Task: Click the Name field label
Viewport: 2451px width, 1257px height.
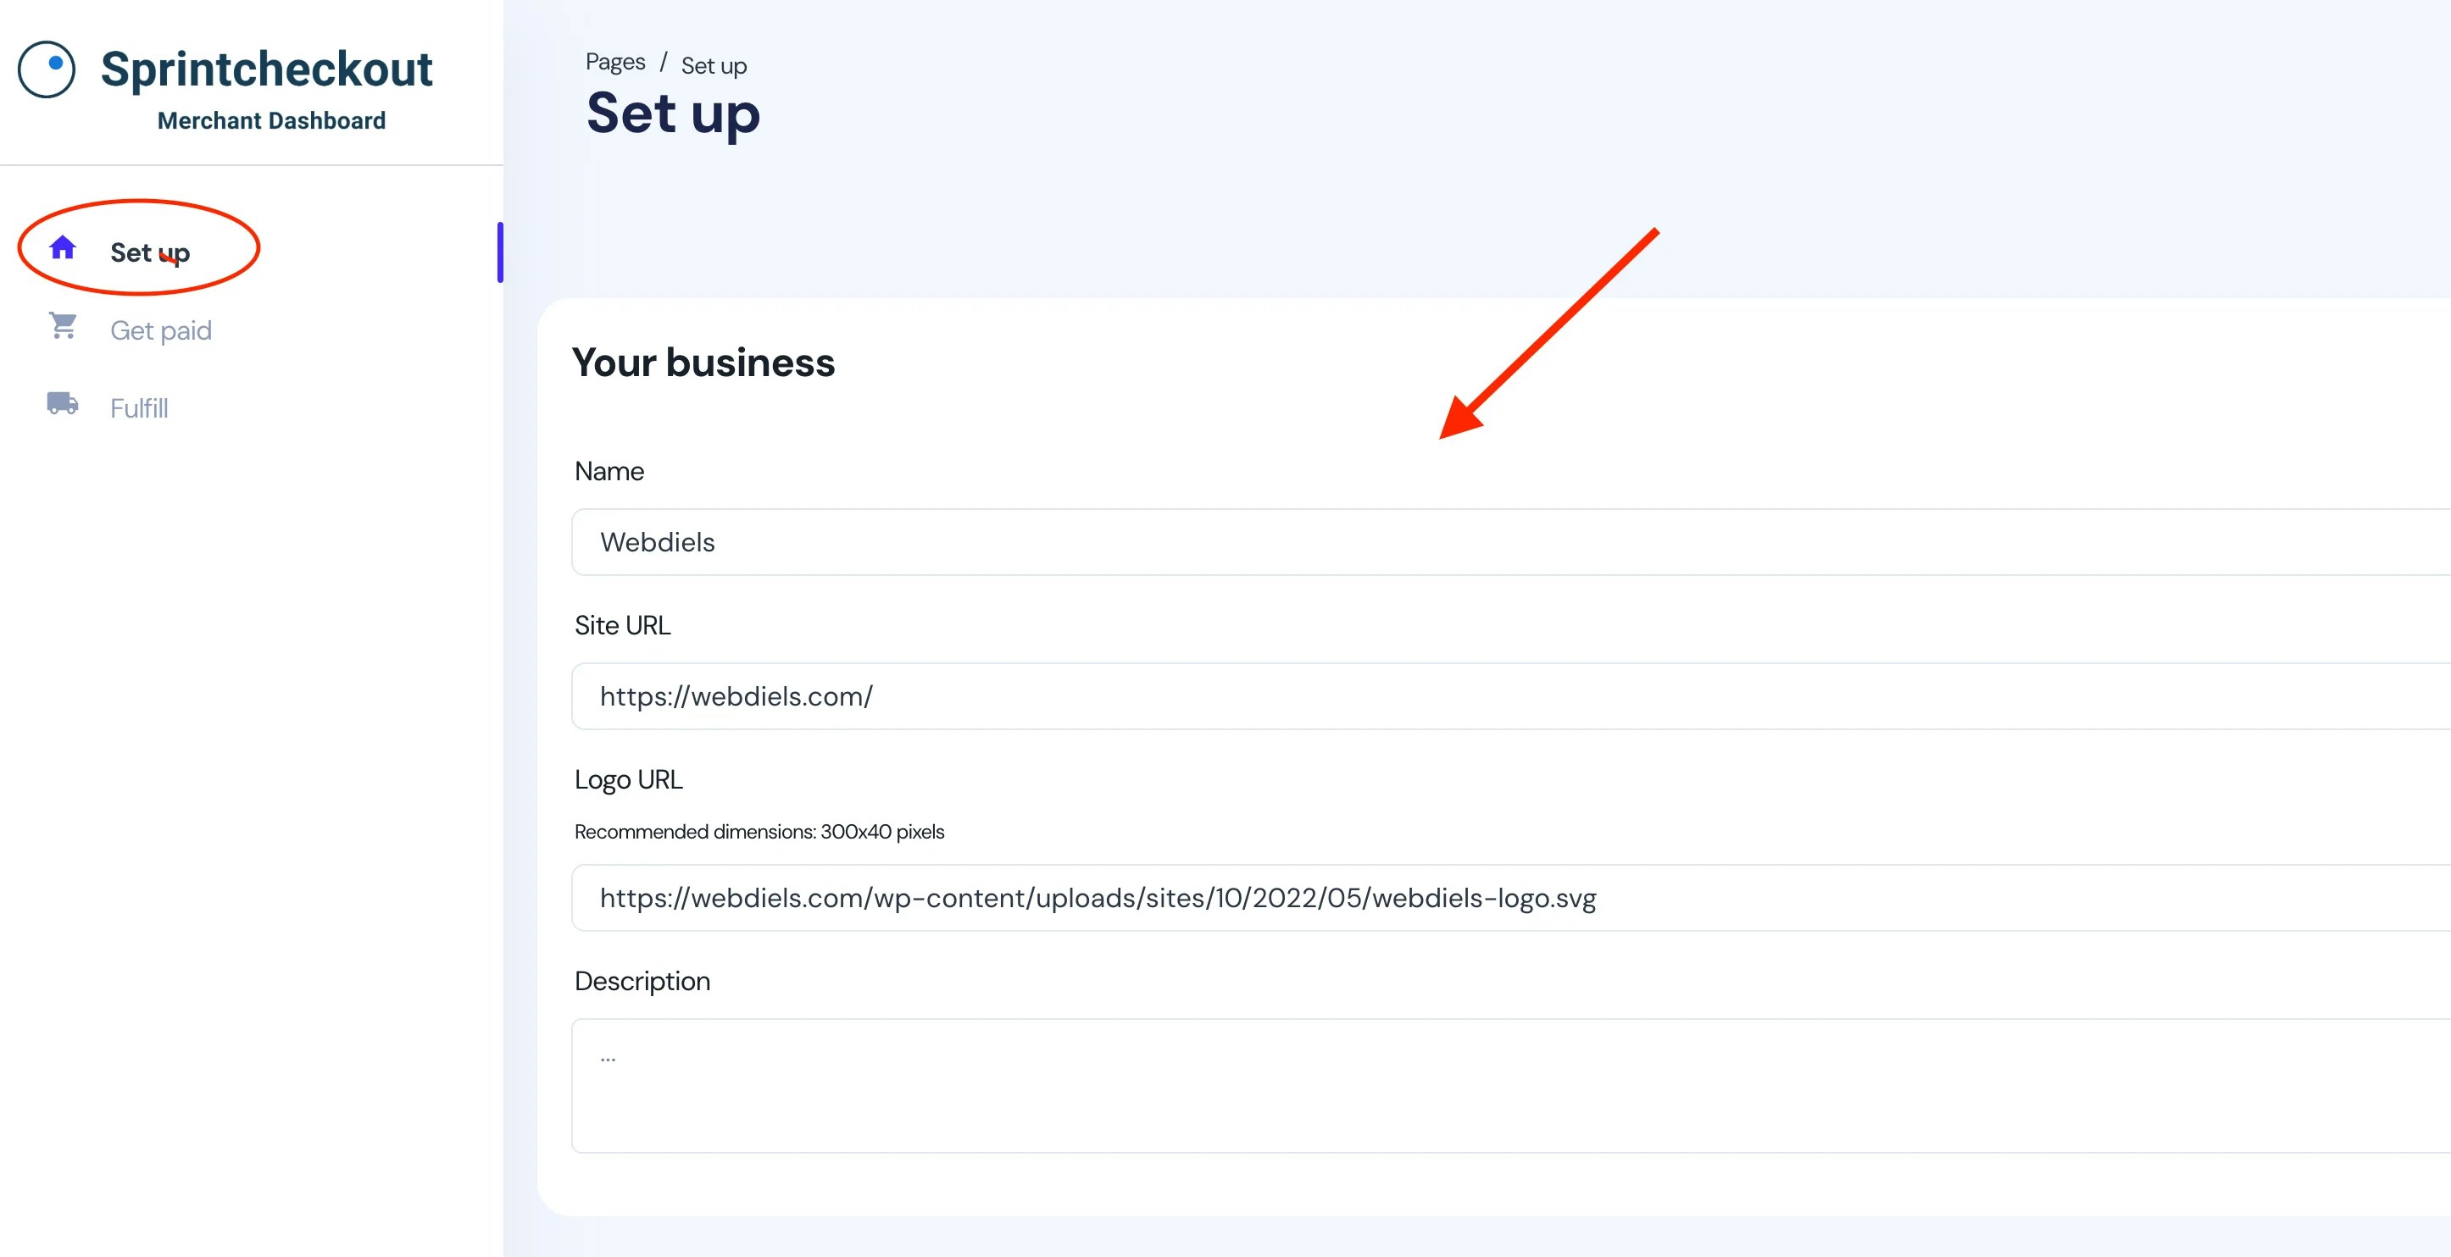Action: pos(609,472)
